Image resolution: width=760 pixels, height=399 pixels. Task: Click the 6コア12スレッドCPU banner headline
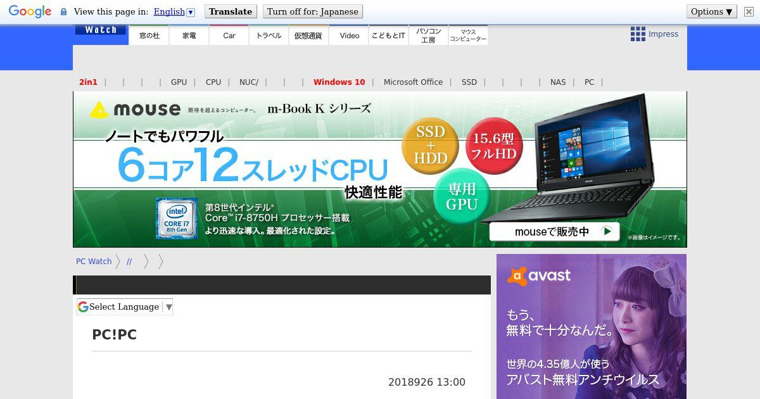click(252, 166)
